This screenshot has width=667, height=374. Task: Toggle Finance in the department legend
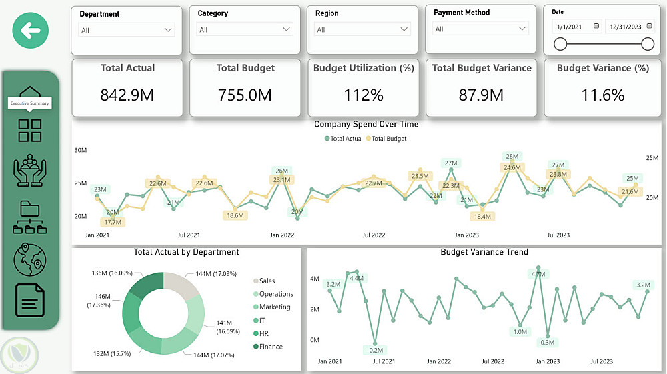(271, 347)
